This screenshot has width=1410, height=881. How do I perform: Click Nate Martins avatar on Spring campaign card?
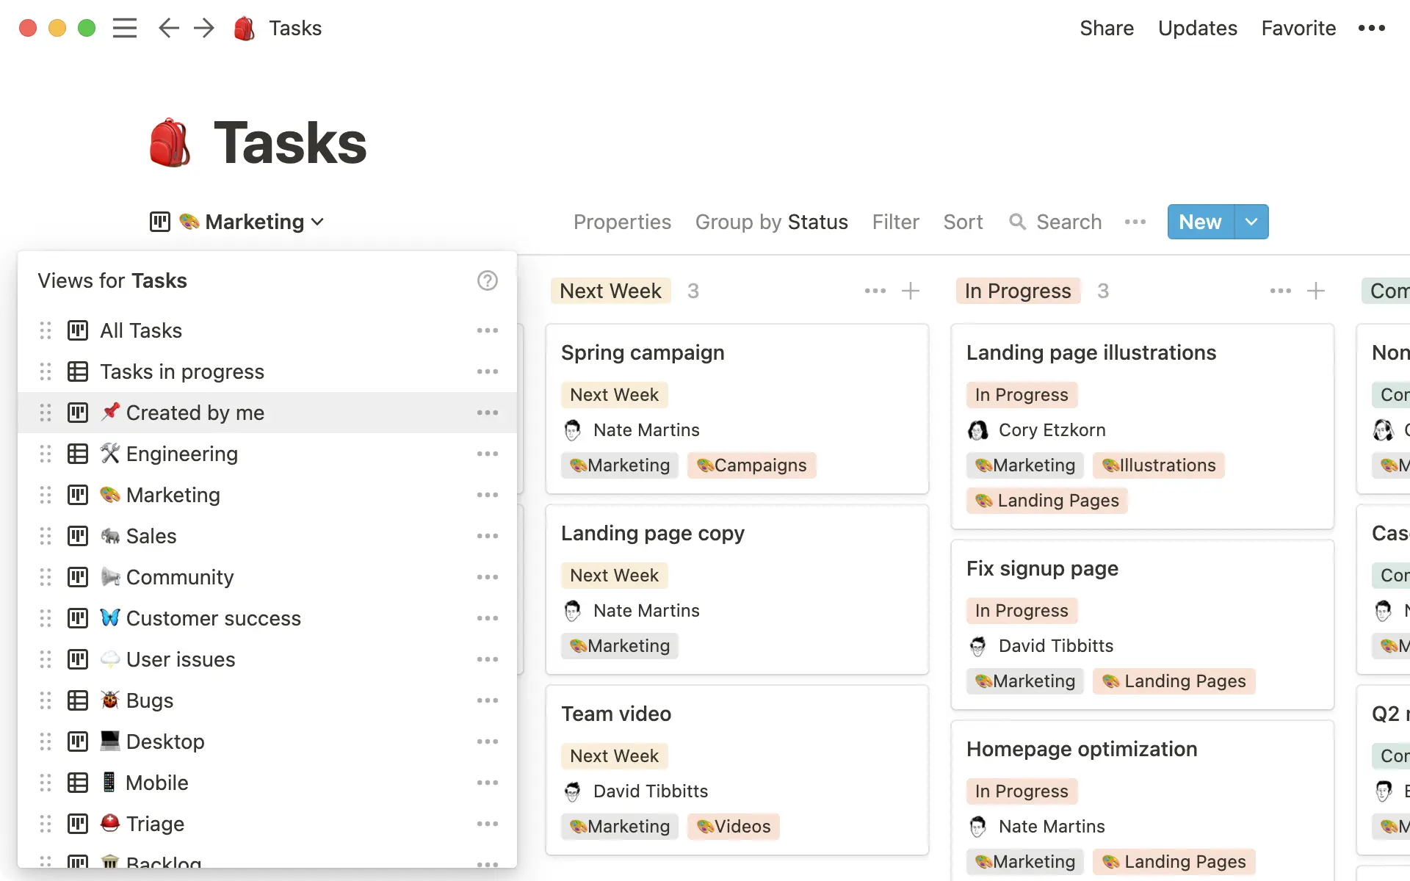(x=572, y=429)
